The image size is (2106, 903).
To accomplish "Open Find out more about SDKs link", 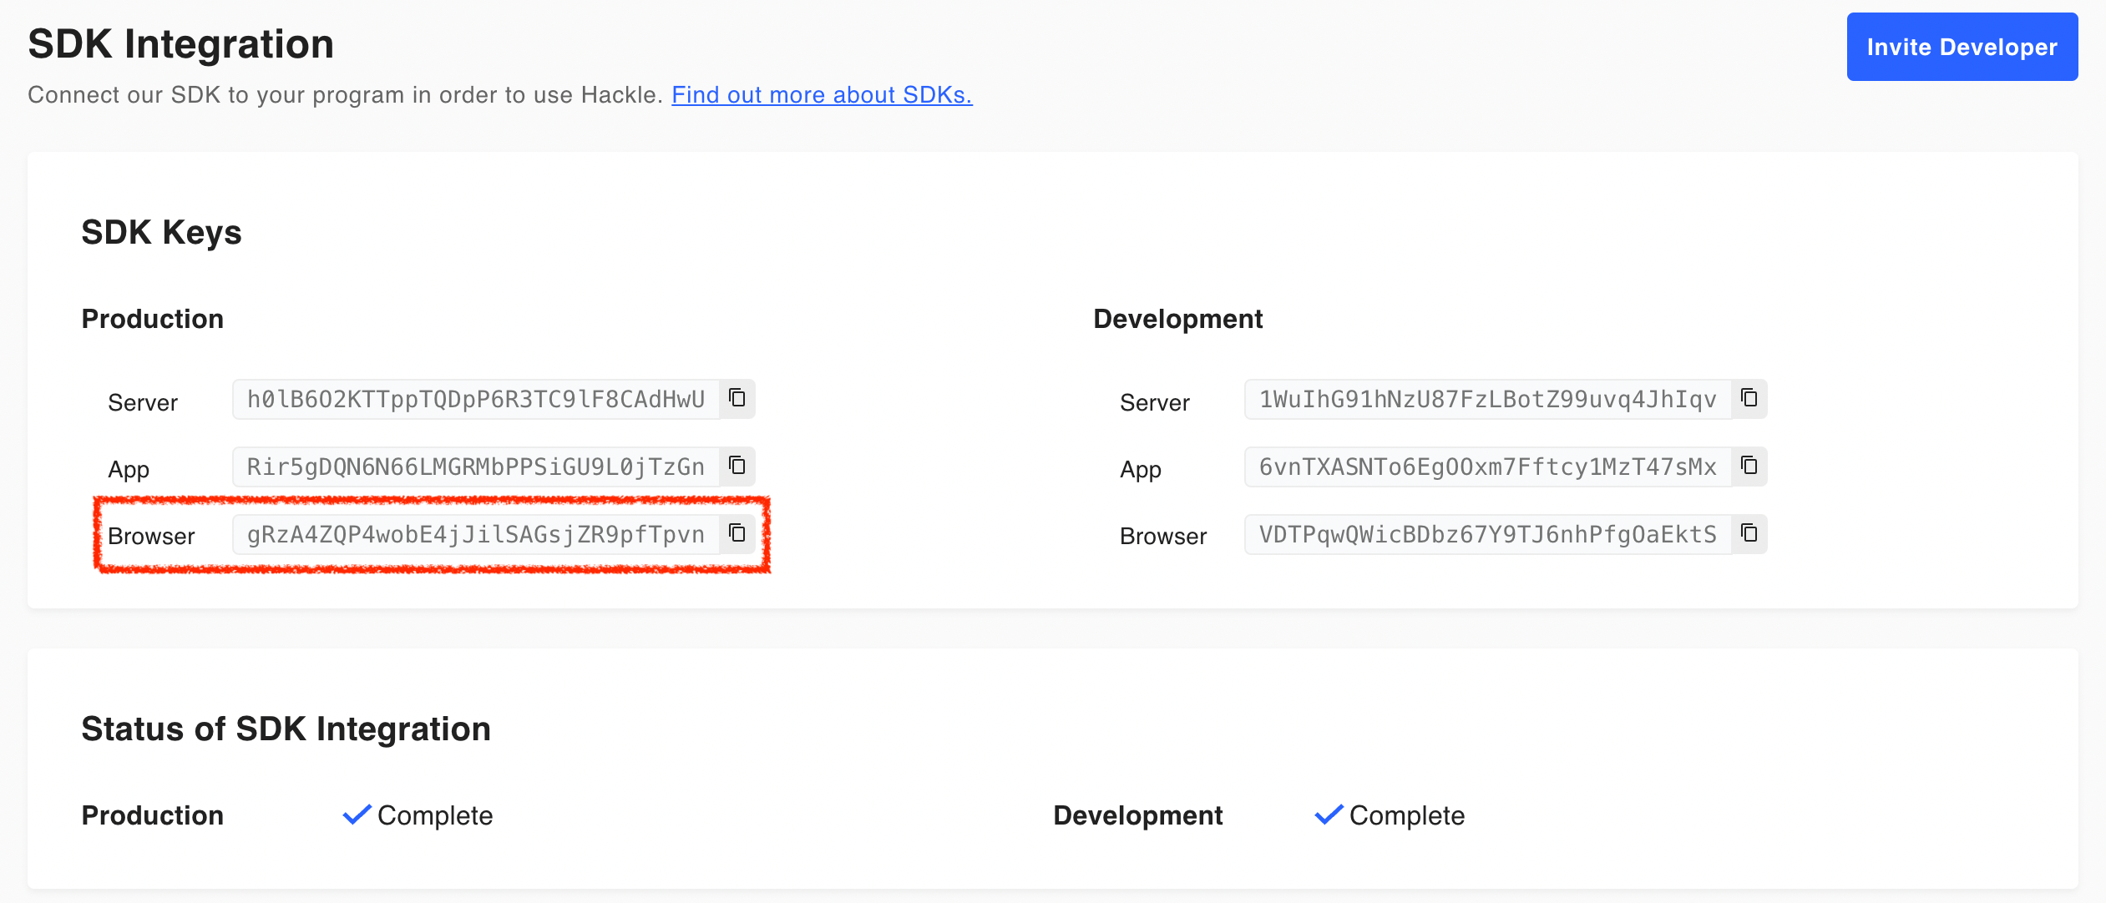I will [x=822, y=95].
